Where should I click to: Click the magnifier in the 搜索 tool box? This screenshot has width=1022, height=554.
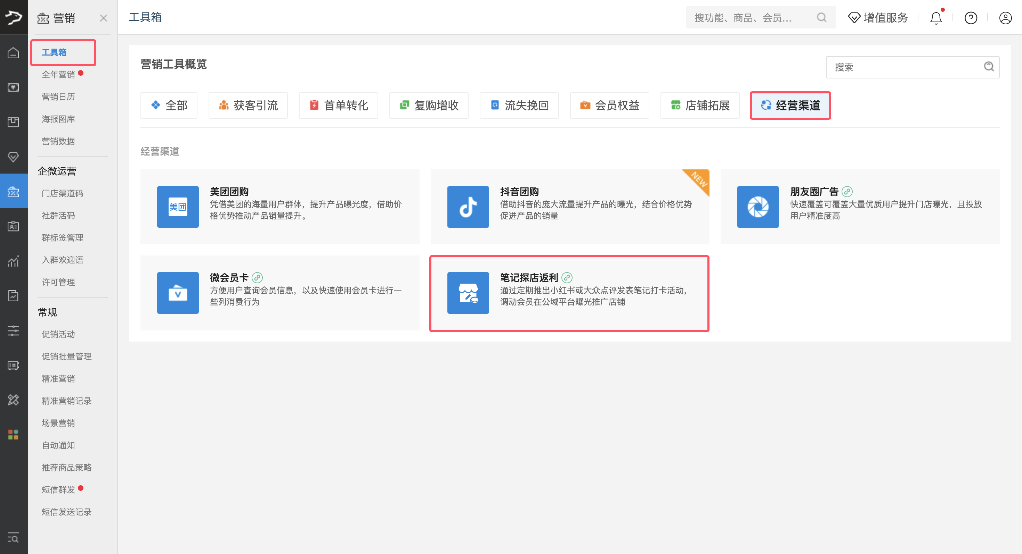989,67
